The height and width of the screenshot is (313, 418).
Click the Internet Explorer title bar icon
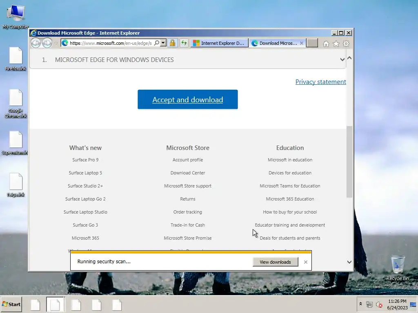(x=33, y=33)
